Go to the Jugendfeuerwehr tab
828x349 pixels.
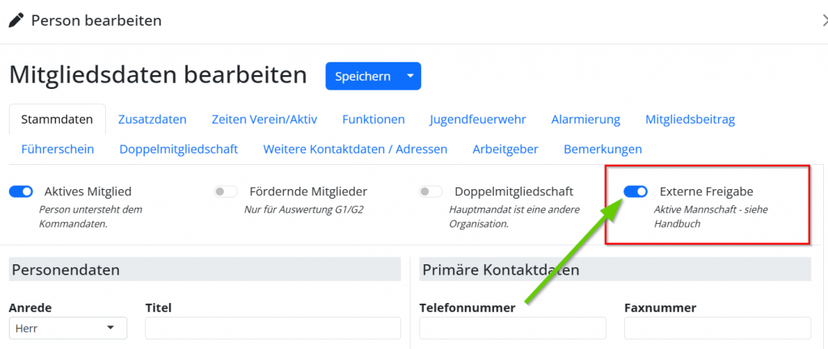click(x=478, y=120)
